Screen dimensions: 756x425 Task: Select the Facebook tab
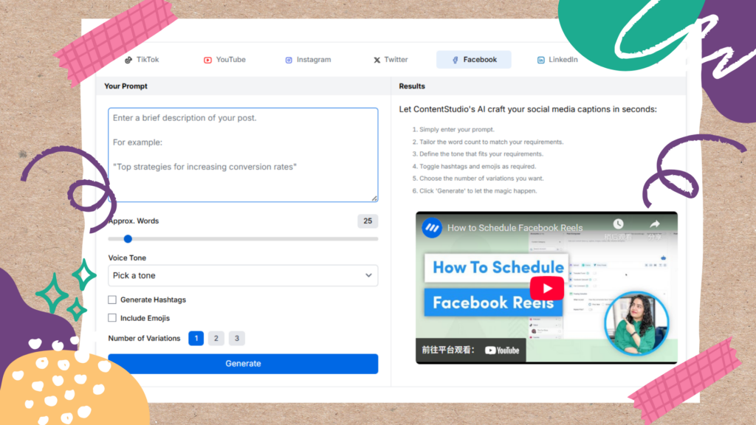click(x=474, y=60)
